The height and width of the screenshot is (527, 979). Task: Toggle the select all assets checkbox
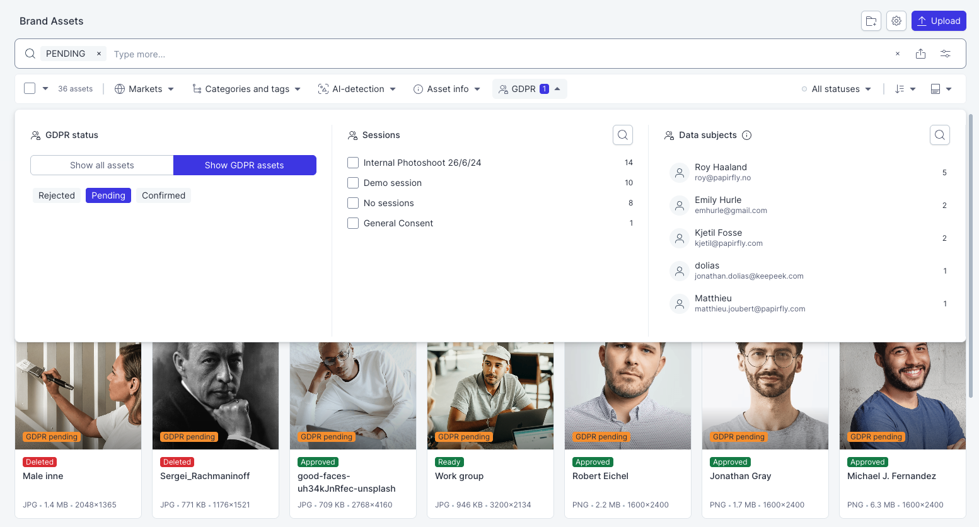click(30, 88)
